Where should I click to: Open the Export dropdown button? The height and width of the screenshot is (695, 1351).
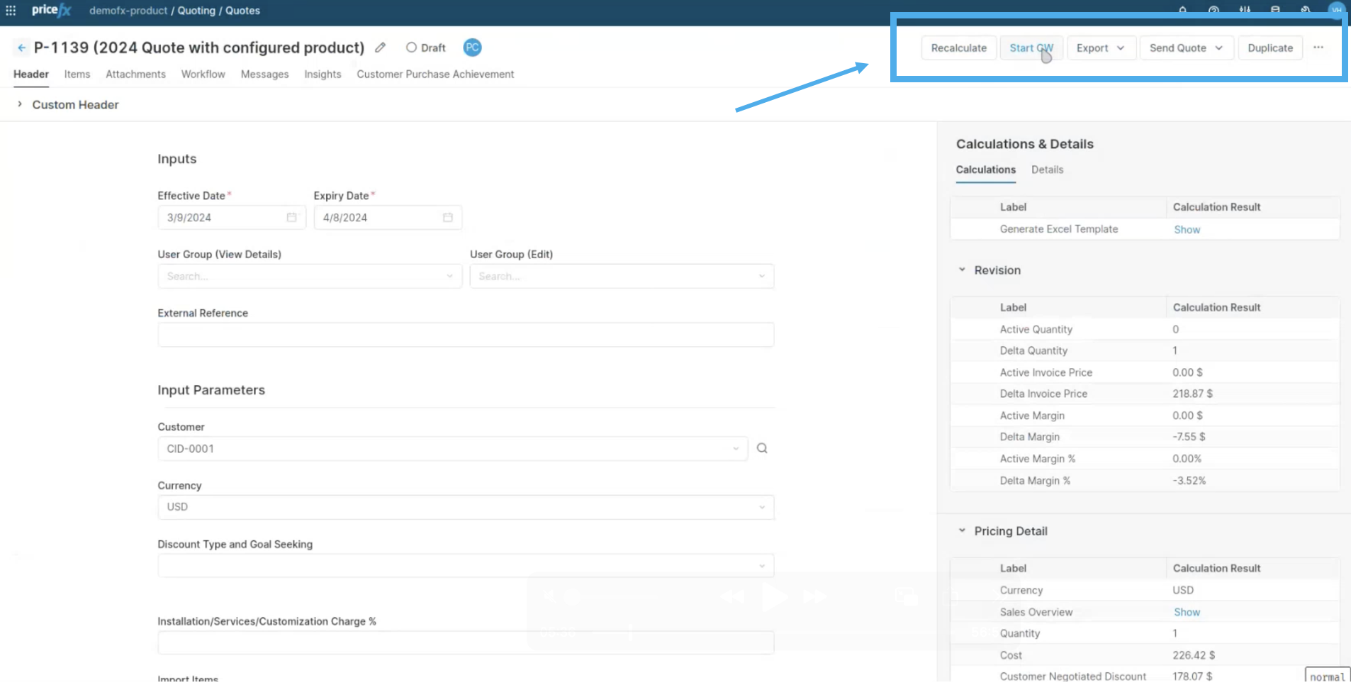[1100, 48]
